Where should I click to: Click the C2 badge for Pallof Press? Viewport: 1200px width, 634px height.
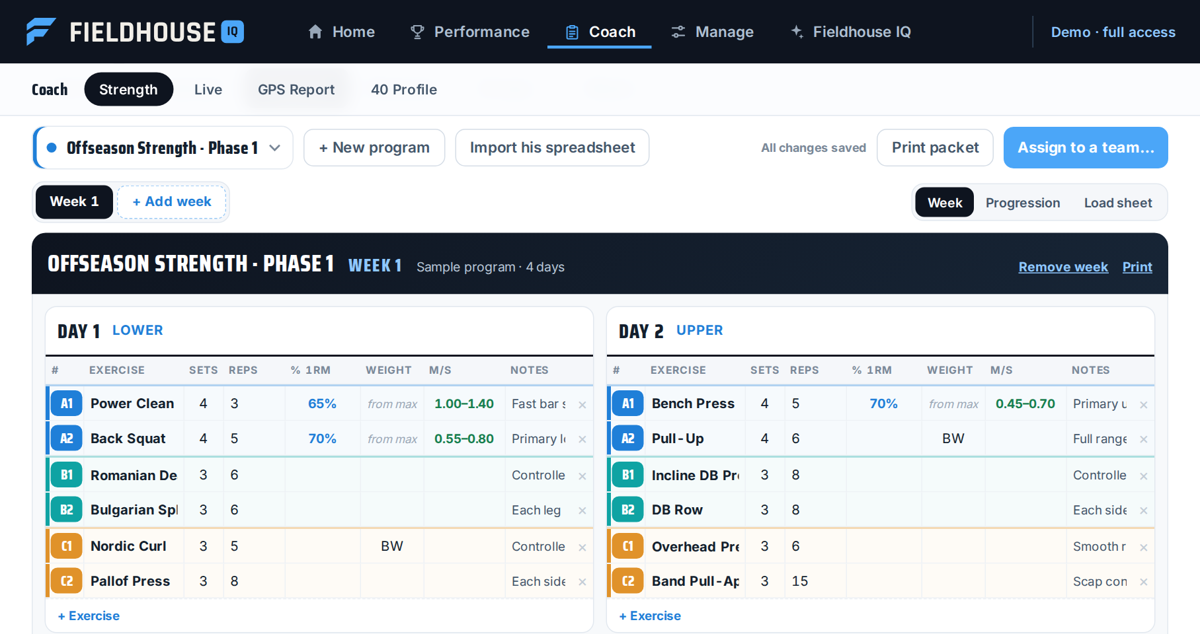coord(67,581)
